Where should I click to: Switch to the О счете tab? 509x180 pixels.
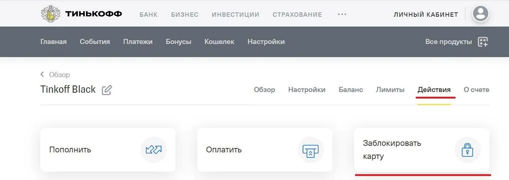click(x=477, y=89)
